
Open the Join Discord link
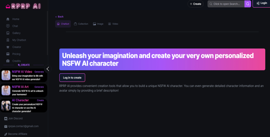click(13, 119)
